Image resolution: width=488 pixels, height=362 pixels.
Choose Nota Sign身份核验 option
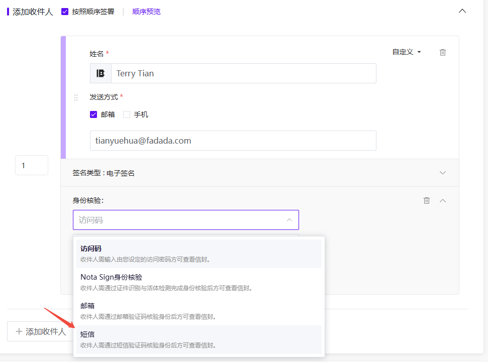click(199, 282)
